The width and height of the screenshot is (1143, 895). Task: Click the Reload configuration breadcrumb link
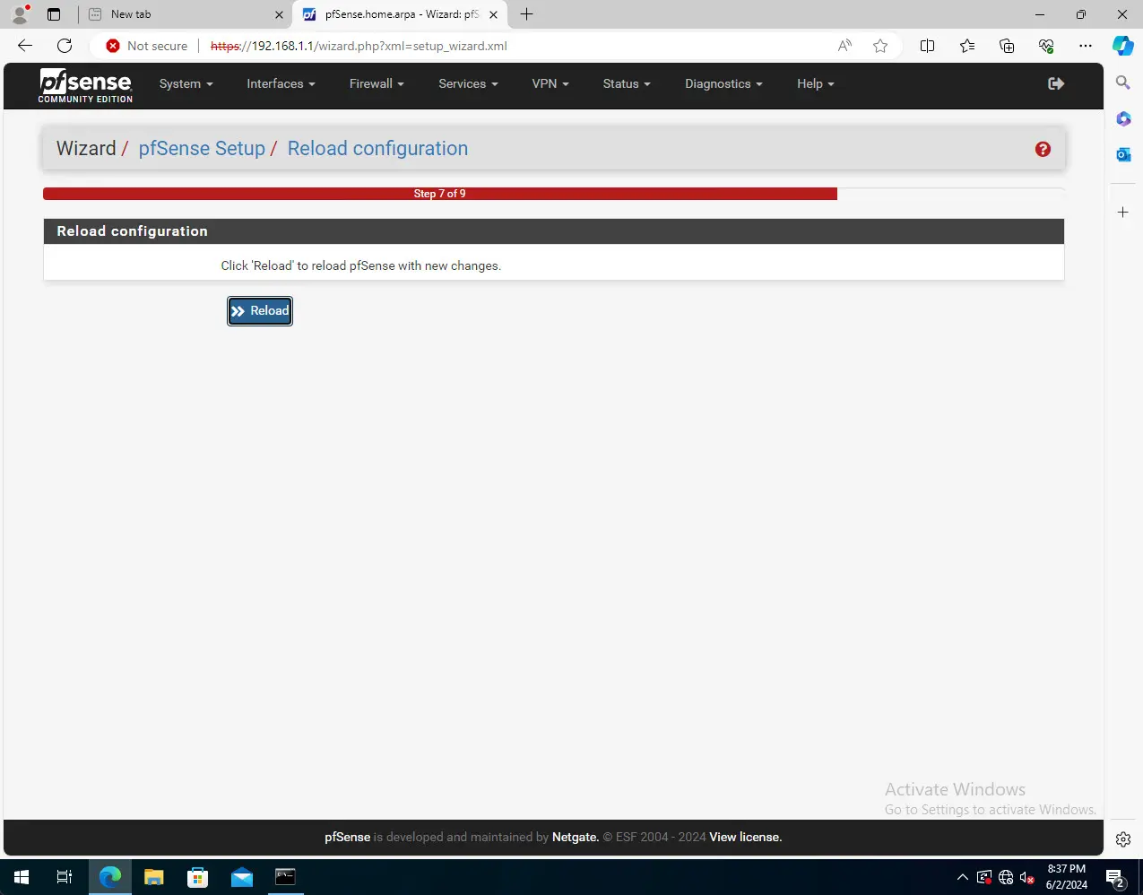(x=377, y=149)
